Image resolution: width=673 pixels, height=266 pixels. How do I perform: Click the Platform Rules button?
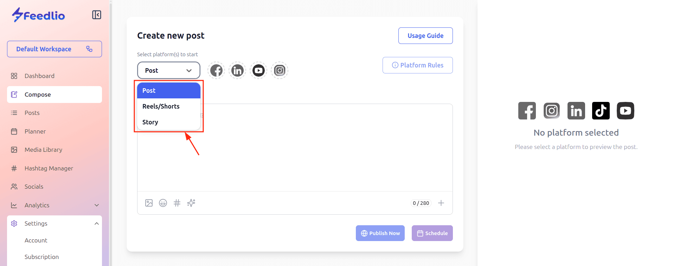418,65
